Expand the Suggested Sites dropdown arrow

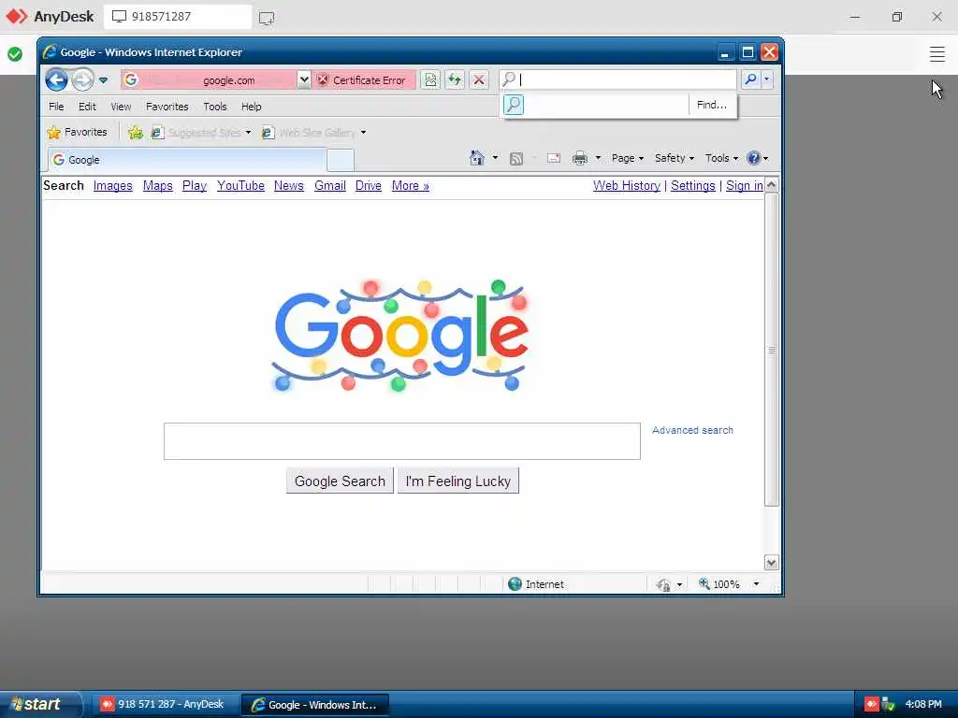tap(248, 132)
